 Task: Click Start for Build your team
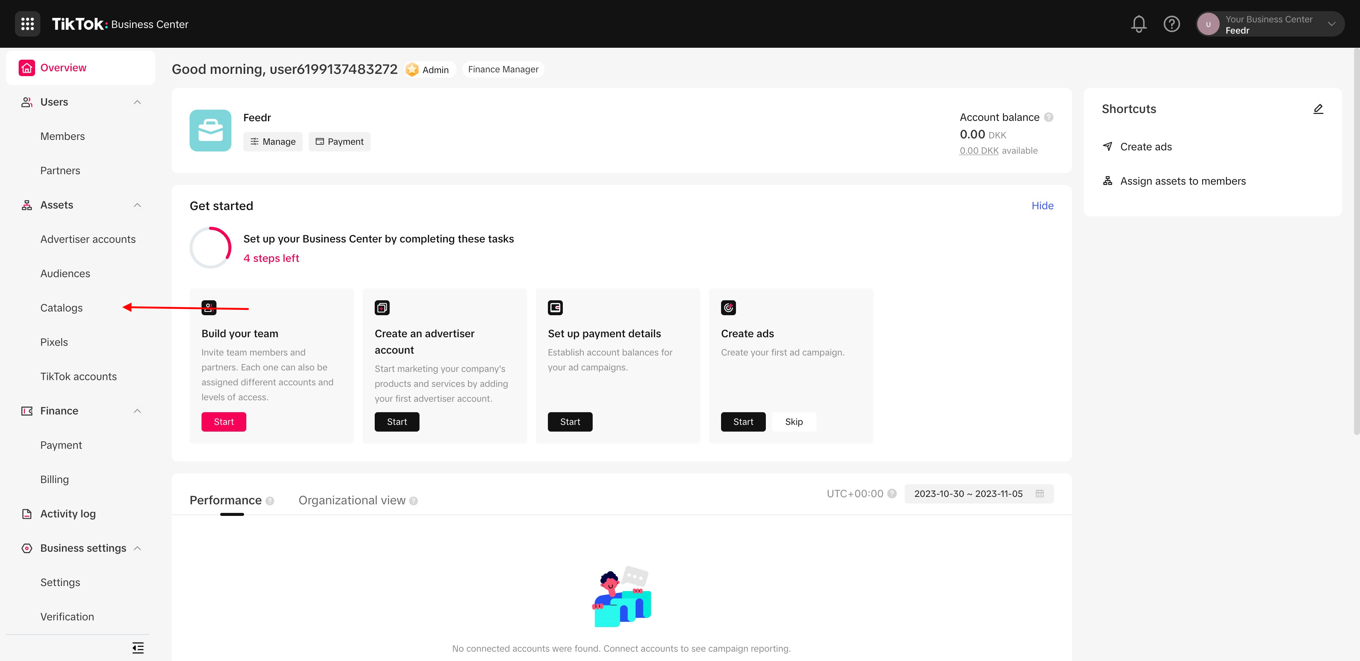click(224, 422)
